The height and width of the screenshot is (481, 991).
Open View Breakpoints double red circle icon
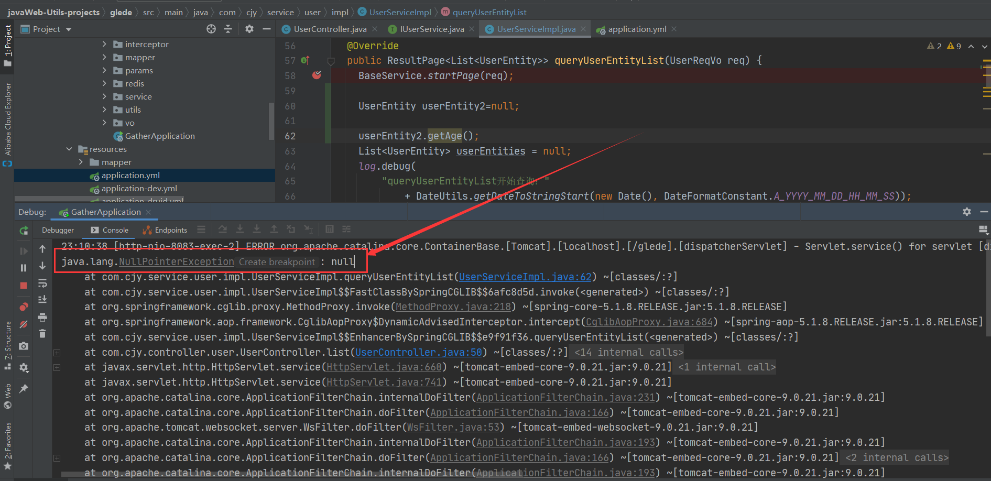coord(24,307)
